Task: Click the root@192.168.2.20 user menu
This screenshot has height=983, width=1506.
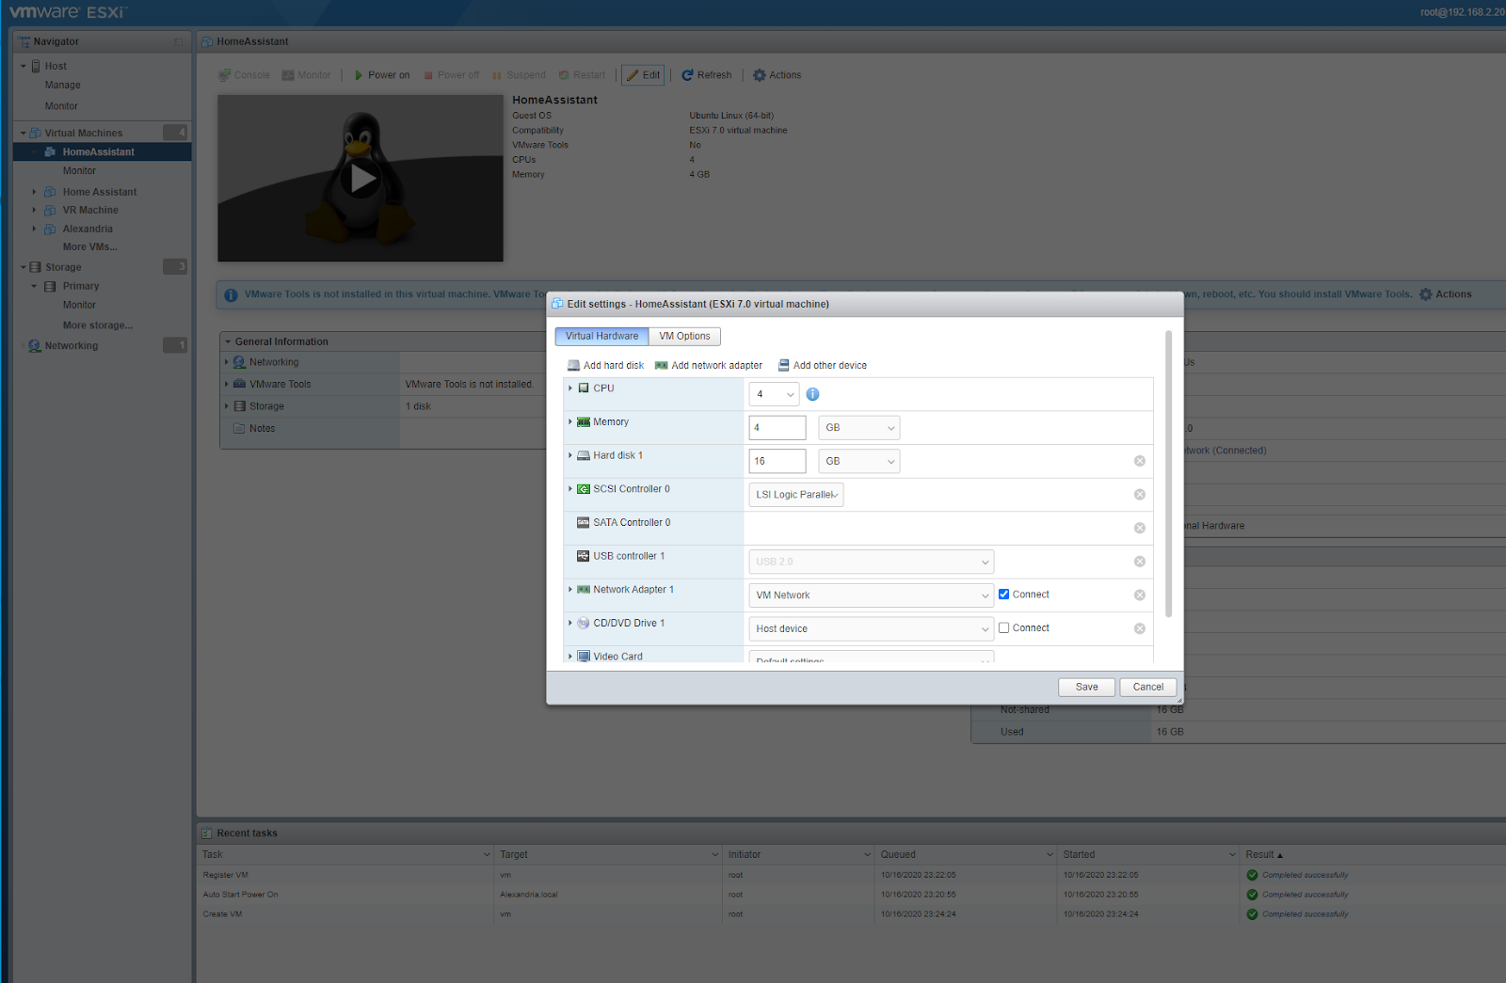Action: pos(1463,12)
